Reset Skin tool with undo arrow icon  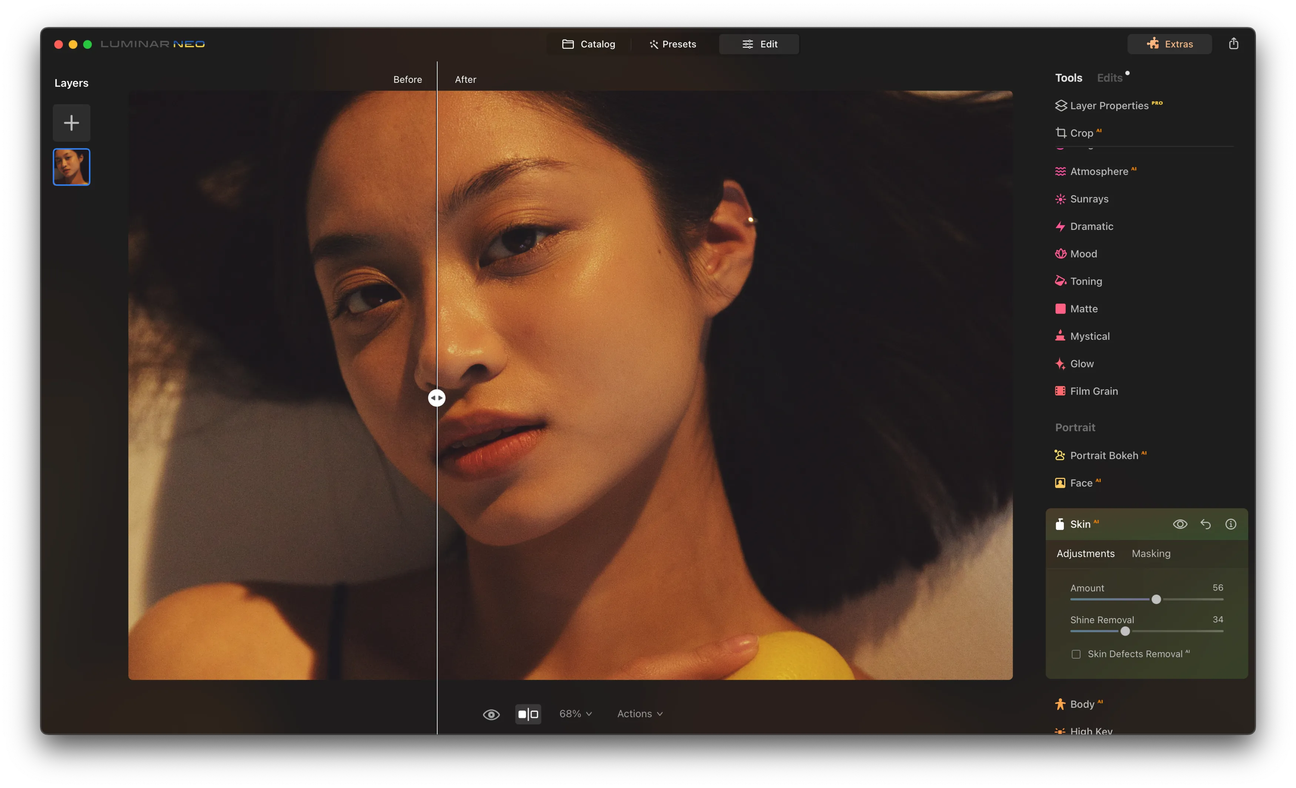pos(1205,524)
